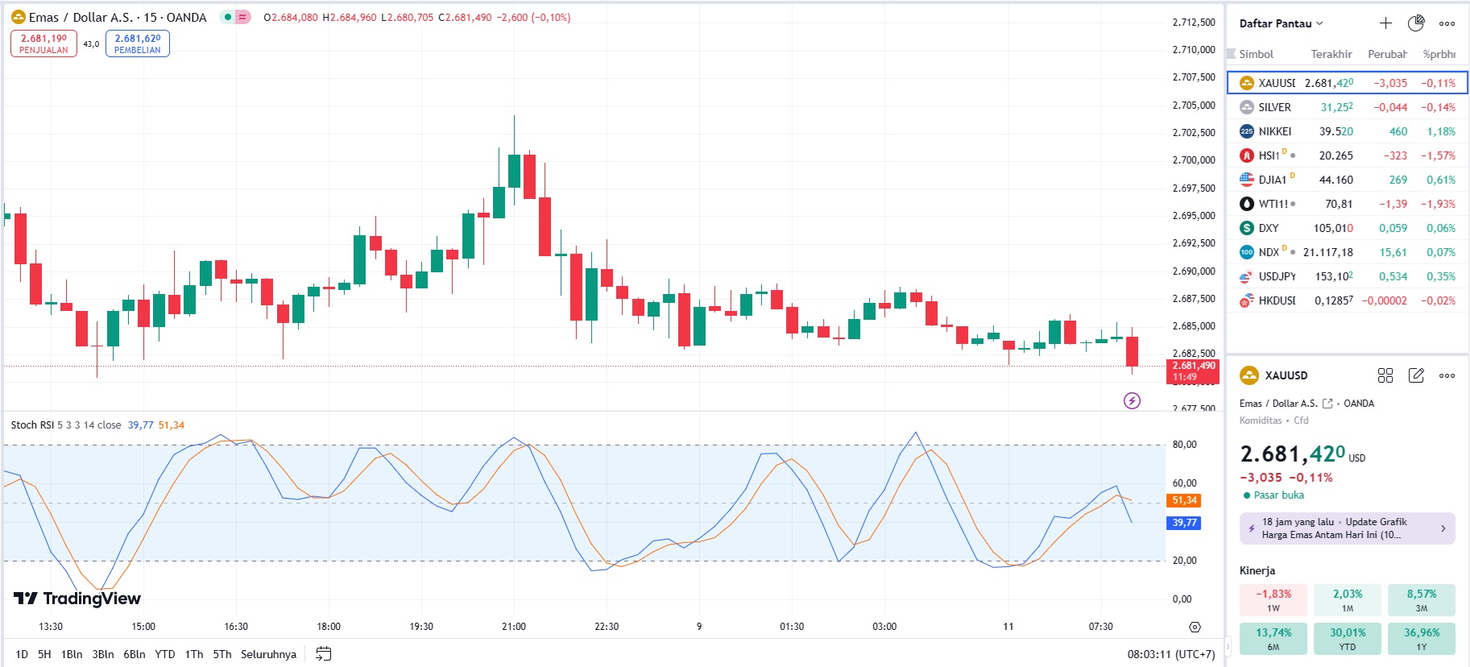The width and height of the screenshot is (1470, 667).
Task: Click the PEMBELIAN buy button
Action: (x=137, y=43)
